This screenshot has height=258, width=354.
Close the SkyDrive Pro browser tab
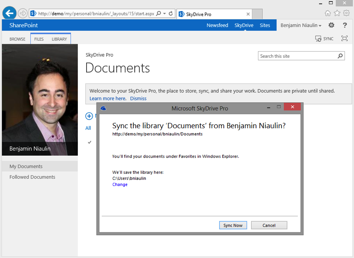click(x=248, y=14)
